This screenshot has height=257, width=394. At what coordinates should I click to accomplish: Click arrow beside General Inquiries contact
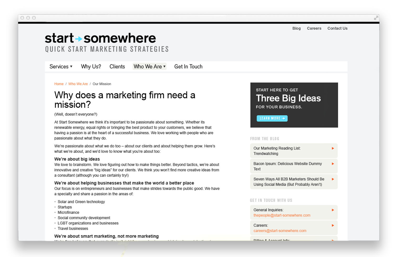[333, 210]
